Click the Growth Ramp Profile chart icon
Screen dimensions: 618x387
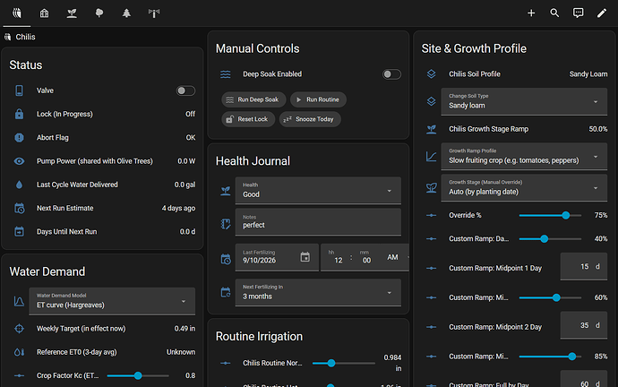431,157
